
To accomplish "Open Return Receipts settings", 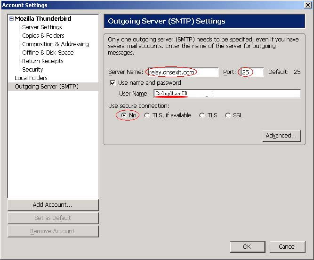I will (x=42, y=61).
